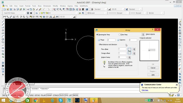Open the Dimension menu
Screen dimensions: 183x103
[47, 6]
